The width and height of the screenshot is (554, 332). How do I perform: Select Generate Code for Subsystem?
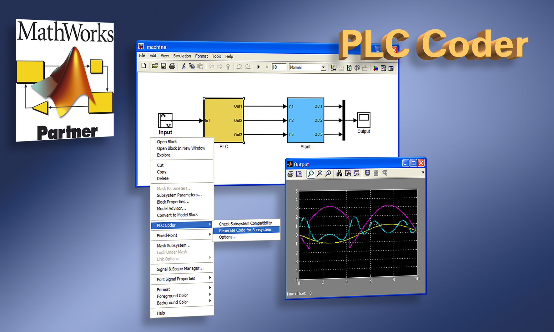point(245,230)
